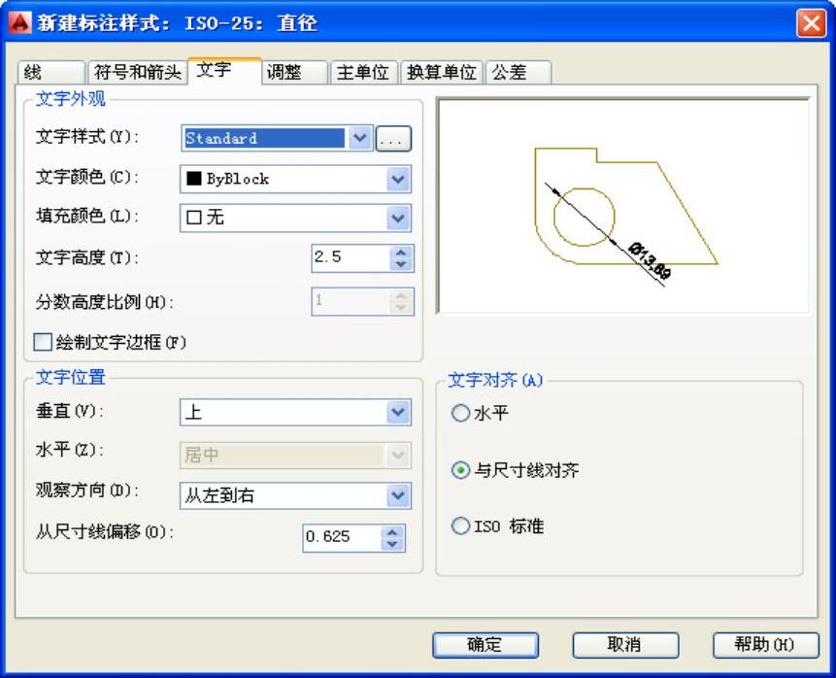This screenshot has width=836, height=678.
Task: Close the 新建标注样式 dialog
Action: [811, 23]
